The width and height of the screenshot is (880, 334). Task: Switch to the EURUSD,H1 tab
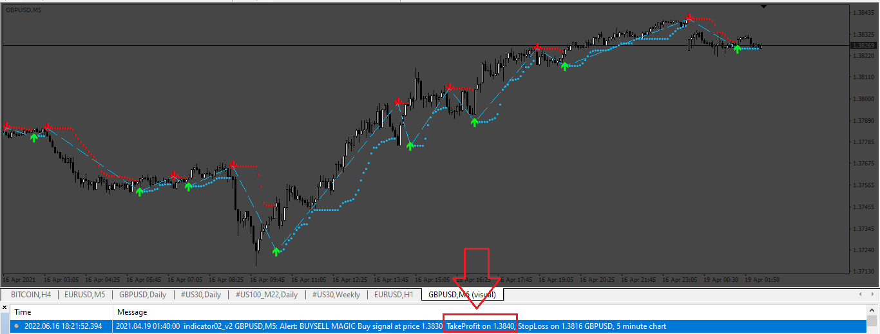(394, 295)
